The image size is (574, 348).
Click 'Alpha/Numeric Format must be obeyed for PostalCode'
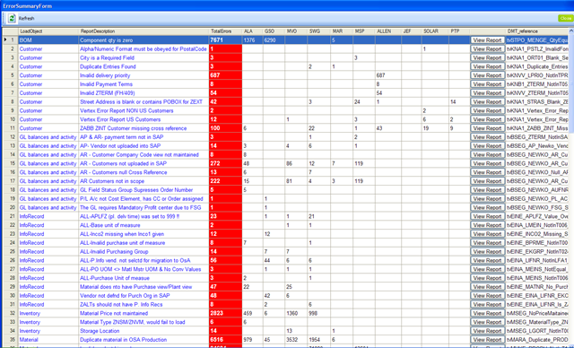coord(143,49)
